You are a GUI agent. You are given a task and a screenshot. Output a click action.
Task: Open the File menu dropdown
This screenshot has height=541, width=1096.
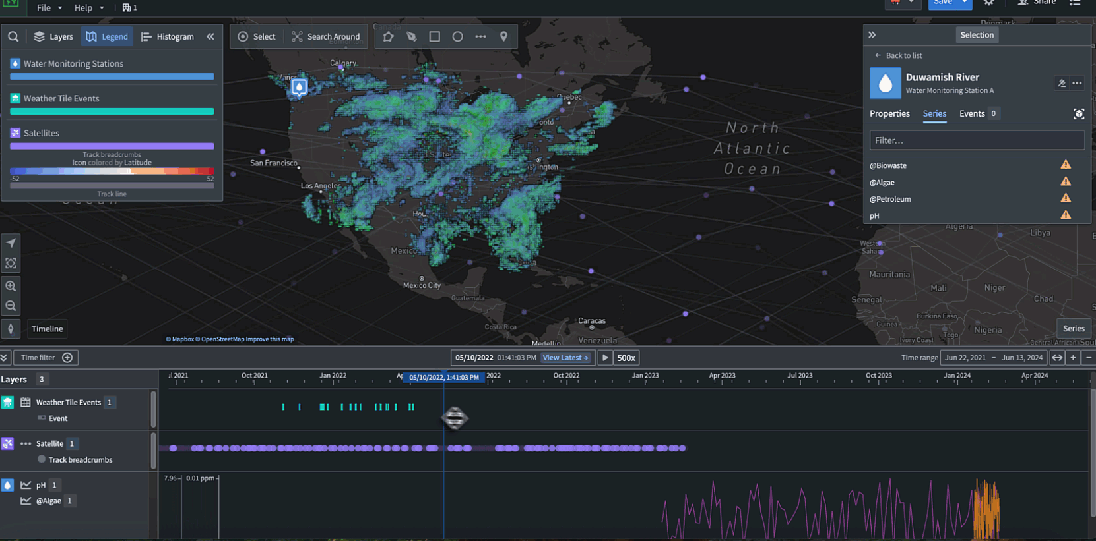[x=49, y=8]
